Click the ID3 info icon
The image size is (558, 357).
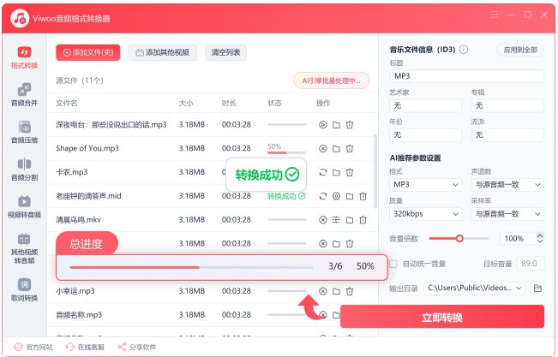pos(464,50)
